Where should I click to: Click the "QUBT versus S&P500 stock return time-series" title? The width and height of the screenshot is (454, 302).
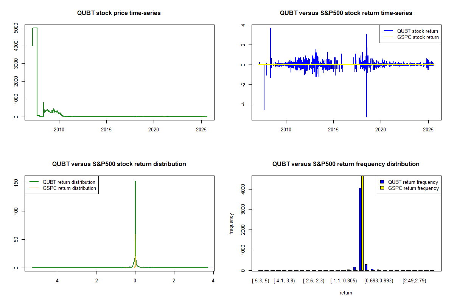click(346, 13)
